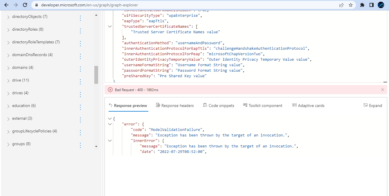Screen dimensions: 389x196
Task: Select the groups (8) label
Action: [x=21, y=144]
